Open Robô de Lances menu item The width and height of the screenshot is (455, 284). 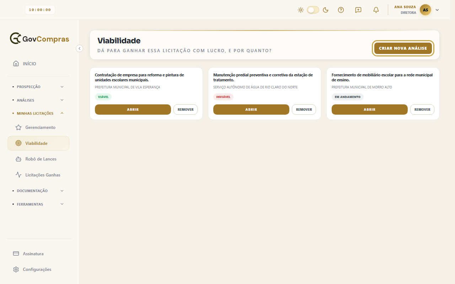point(38,159)
